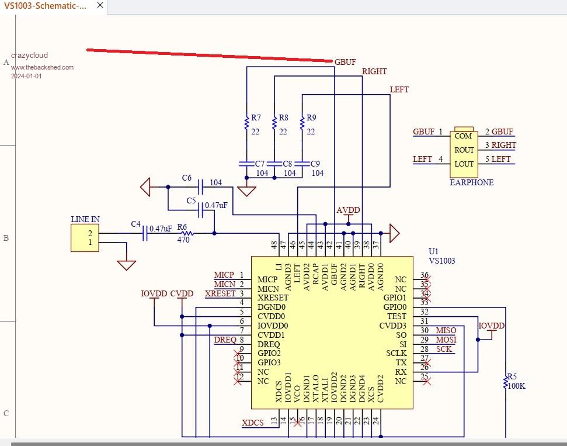567x446 pixels.
Task: Click the EARPHONE jack component
Action: click(464, 150)
